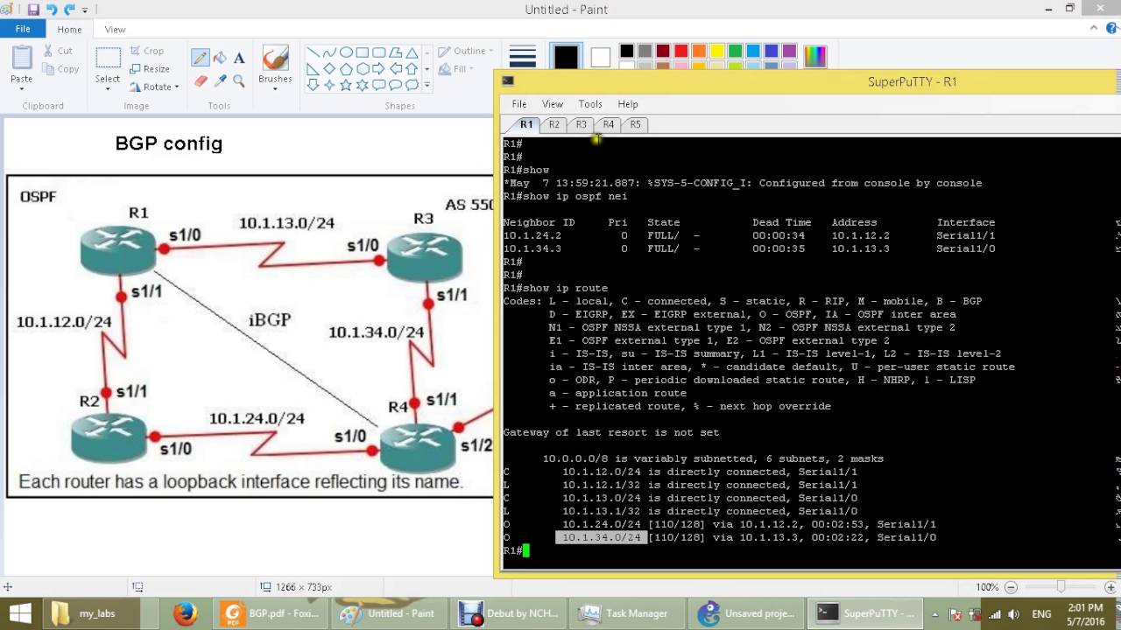
Task: Open the Resize option
Action: [150, 69]
